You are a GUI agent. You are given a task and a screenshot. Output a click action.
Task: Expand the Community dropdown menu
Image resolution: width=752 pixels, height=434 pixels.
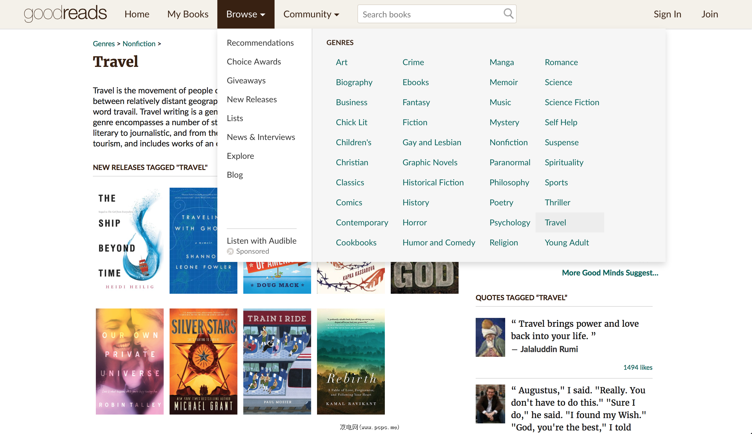311,14
